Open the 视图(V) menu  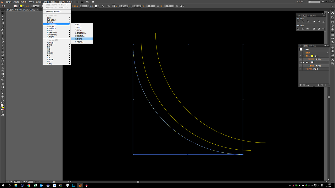pyautogui.click(x=54, y=2)
